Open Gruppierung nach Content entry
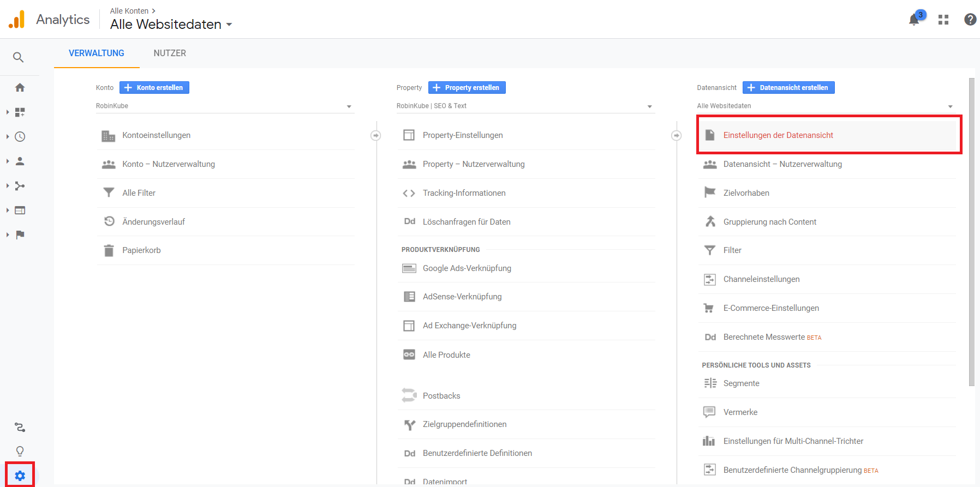980x487 pixels. (x=827, y=222)
